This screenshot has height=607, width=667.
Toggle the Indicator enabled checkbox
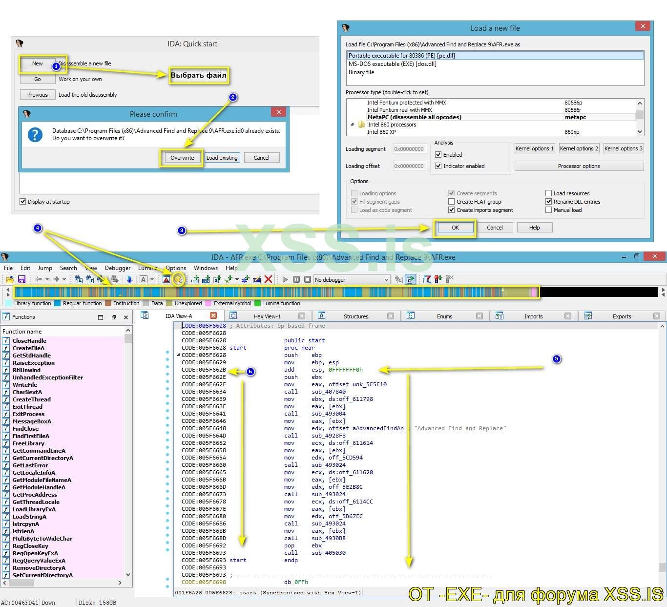438,166
